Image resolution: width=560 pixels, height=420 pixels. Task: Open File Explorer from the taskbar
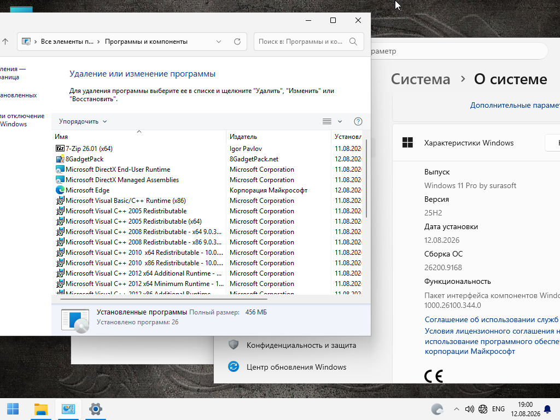(x=40, y=409)
